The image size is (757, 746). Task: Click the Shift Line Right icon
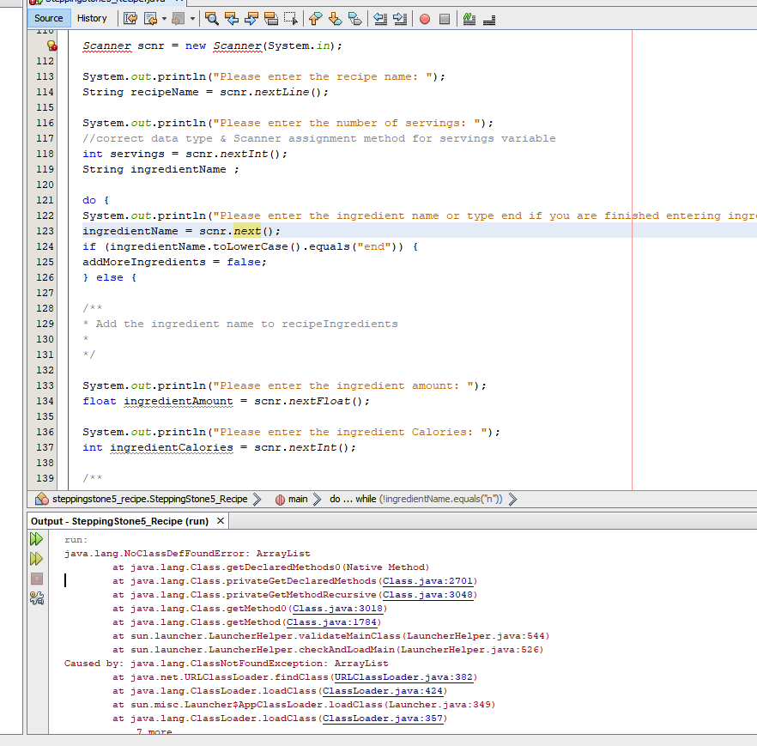pos(399,18)
